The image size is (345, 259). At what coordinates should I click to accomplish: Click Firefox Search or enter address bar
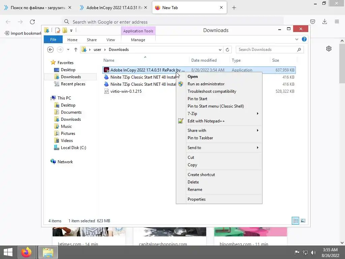[x=172, y=22]
